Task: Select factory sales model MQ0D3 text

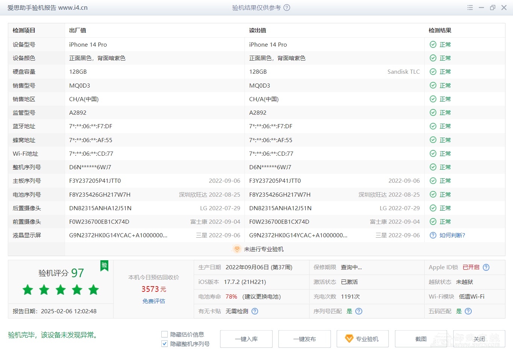Action: coord(80,85)
